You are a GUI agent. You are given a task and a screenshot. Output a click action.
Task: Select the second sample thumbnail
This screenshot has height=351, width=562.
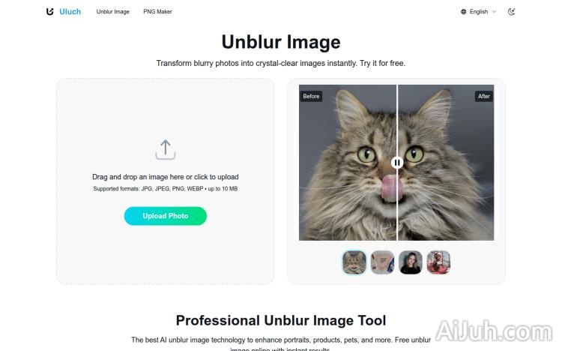(382, 262)
